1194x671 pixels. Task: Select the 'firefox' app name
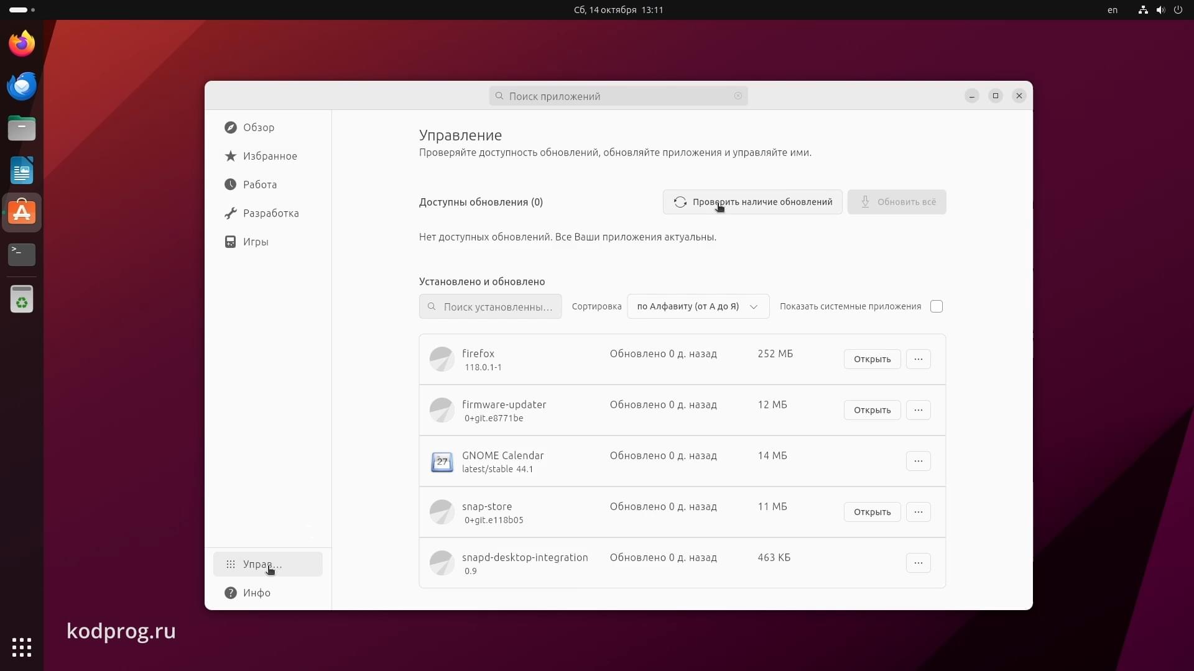[x=478, y=354]
